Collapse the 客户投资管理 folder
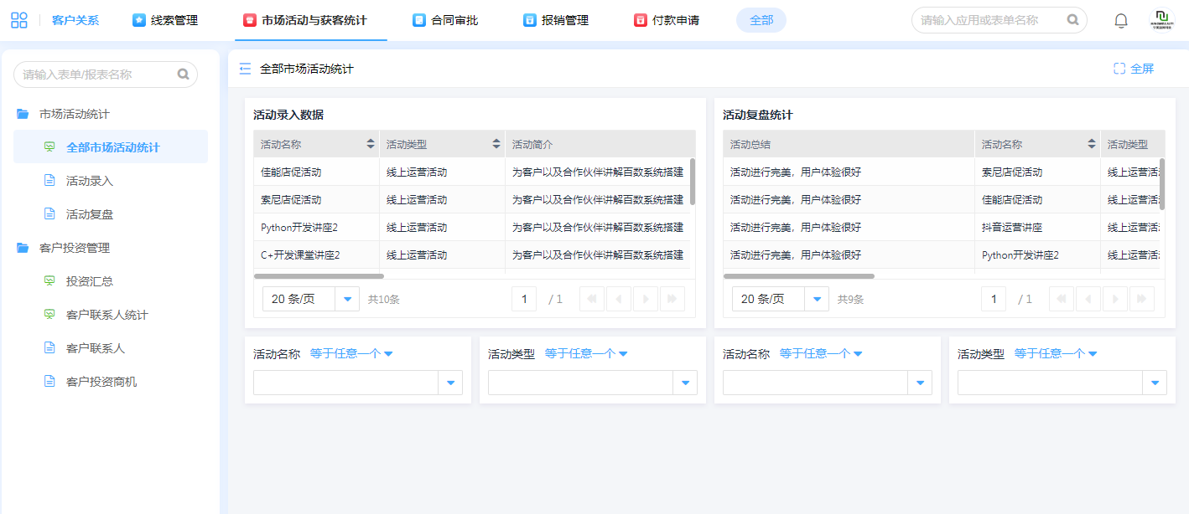This screenshot has width=1189, height=514. (x=23, y=248)
